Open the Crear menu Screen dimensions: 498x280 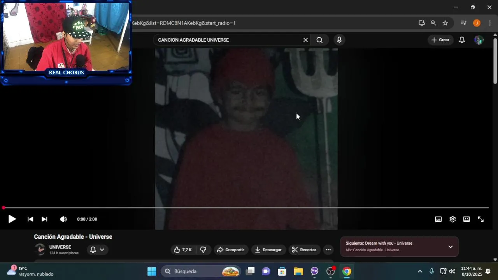point(440,40)
